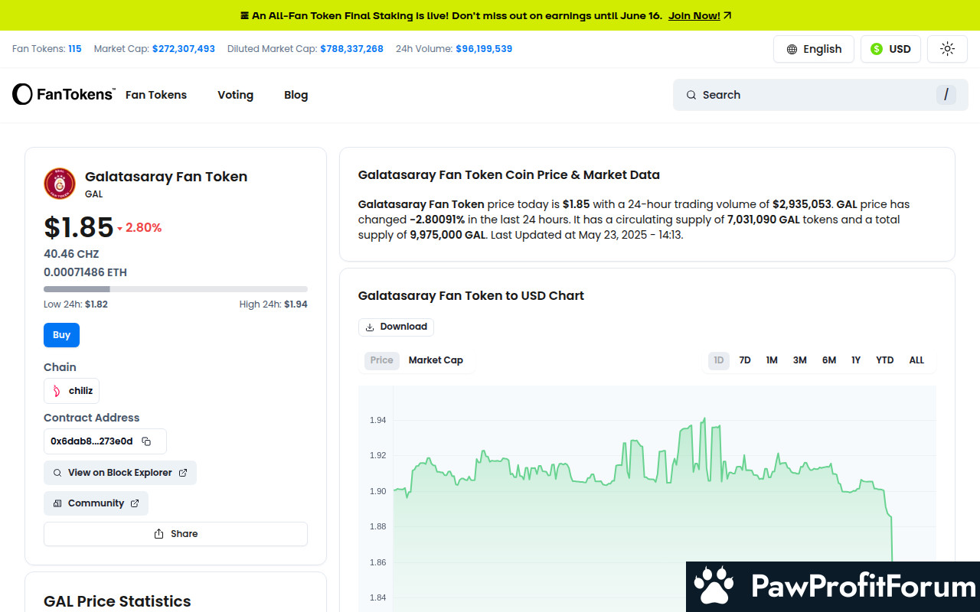Download the chart data

(396, 327)
